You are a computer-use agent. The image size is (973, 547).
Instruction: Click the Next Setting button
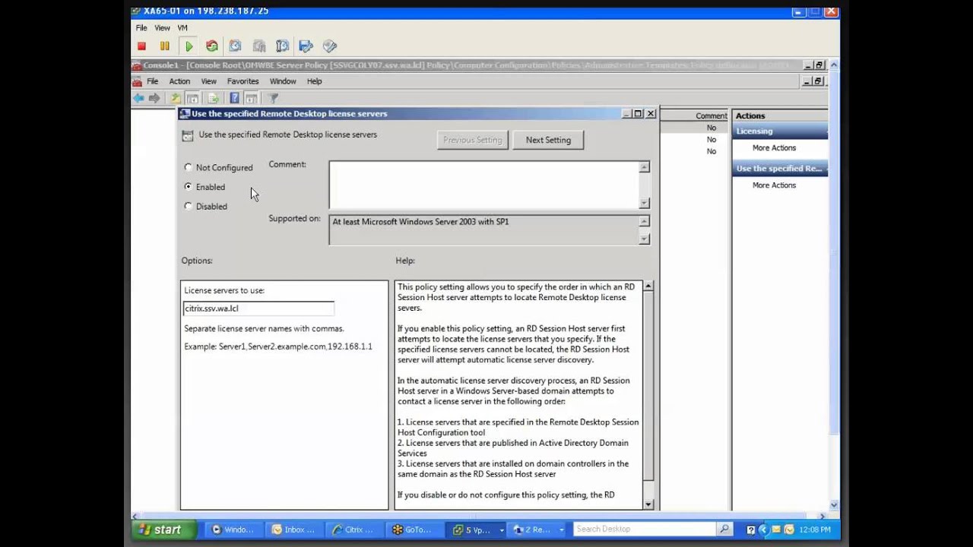coord(548,140)
